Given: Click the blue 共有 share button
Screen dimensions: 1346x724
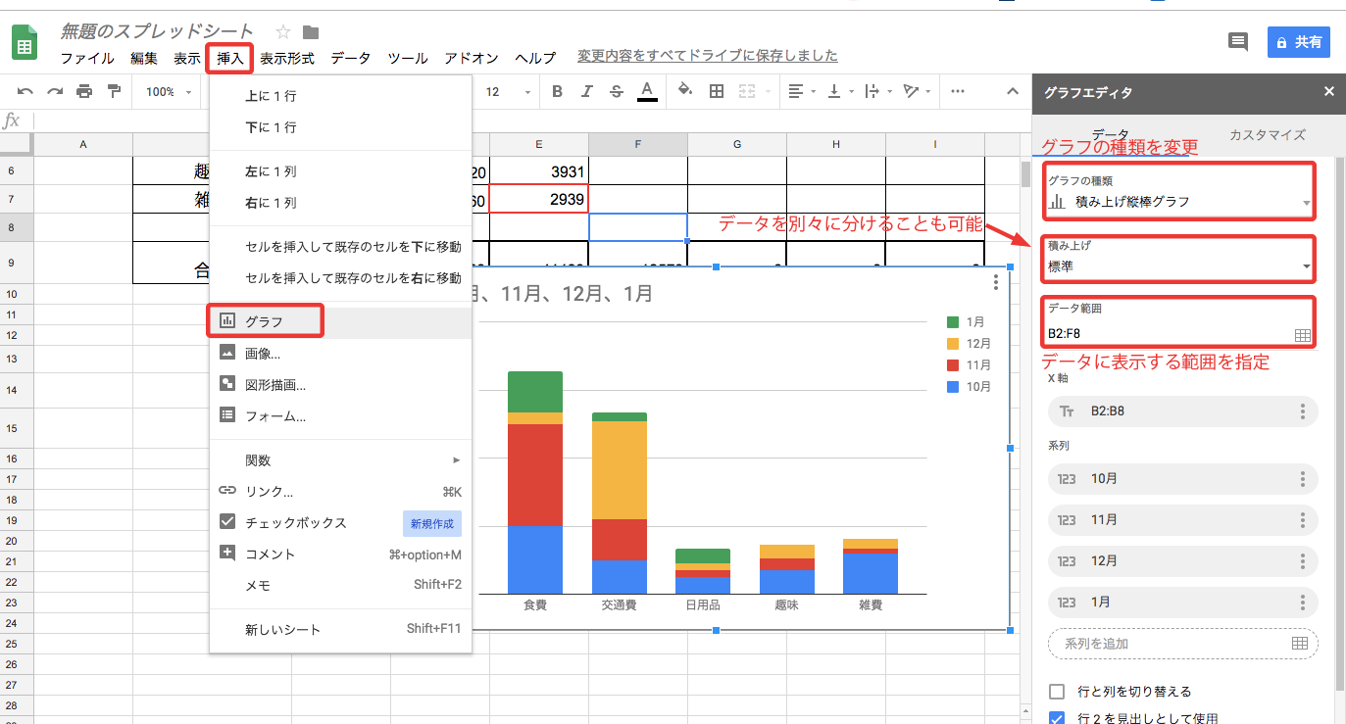Looking at the screenshot, I should click(1298, 42).
